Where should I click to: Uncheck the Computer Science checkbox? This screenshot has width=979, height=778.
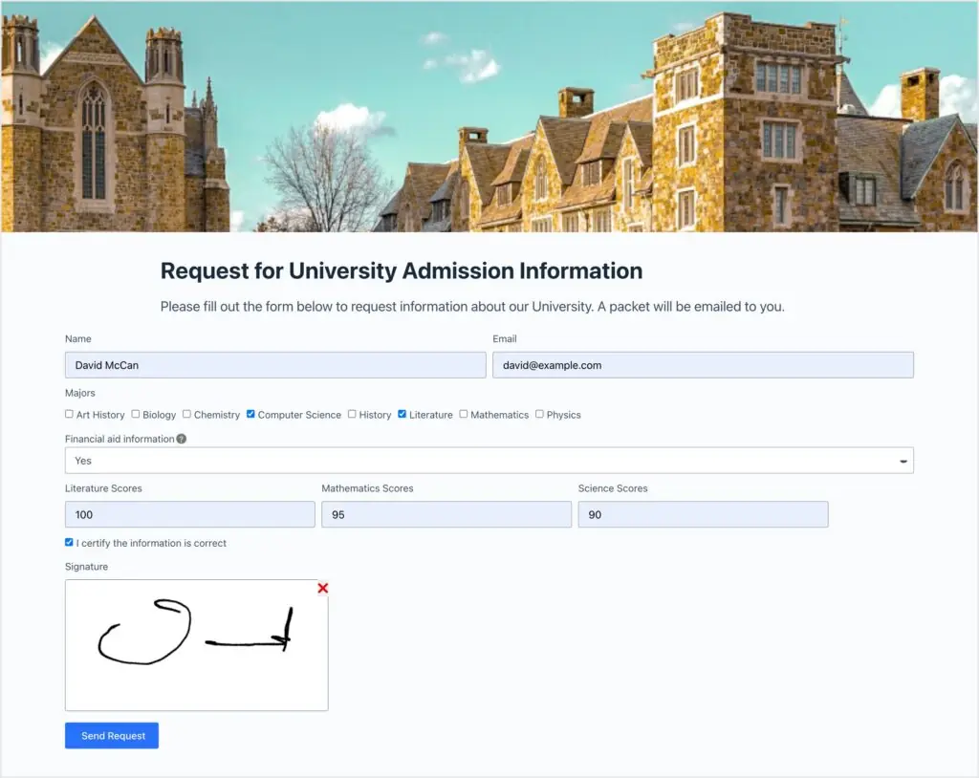[250, 414]
